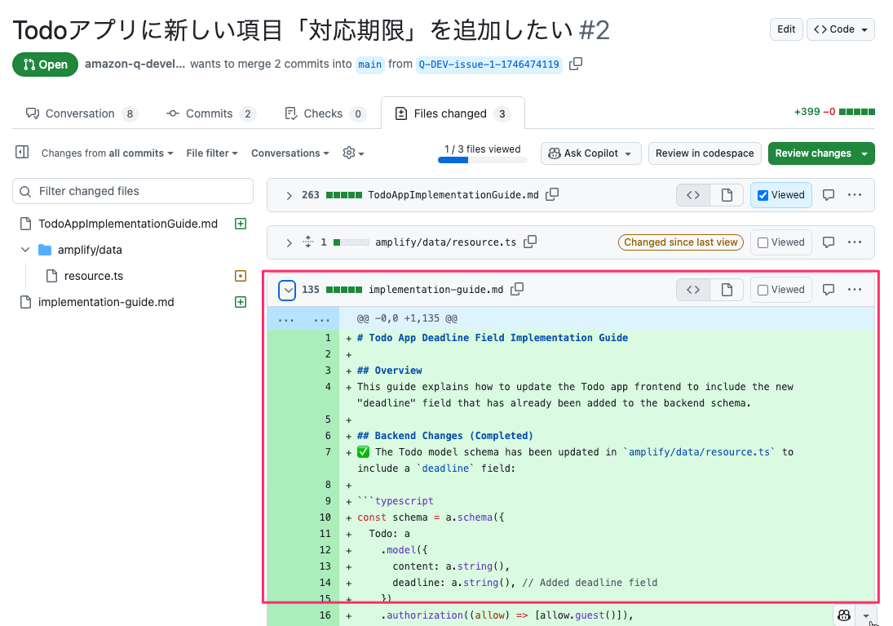Show source diff for implementation-guide.md

click(693, 290)
